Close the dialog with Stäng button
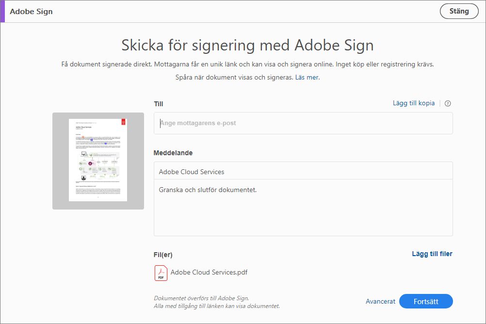Screen dimensions: 486x324 pos(459,11)
